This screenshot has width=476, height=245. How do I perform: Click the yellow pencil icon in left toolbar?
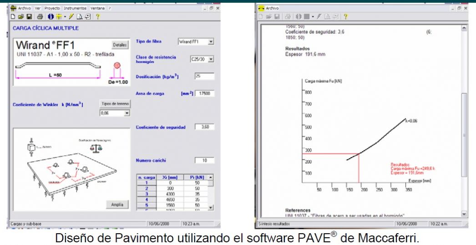click(x=71, y=17)
